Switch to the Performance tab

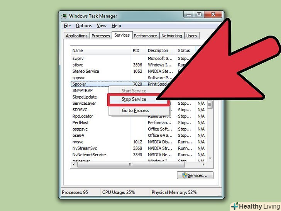pos(146,36)
